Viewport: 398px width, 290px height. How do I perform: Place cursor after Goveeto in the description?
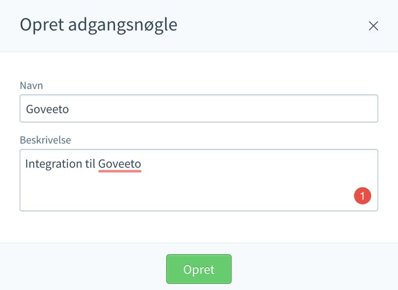pos(142,164)
